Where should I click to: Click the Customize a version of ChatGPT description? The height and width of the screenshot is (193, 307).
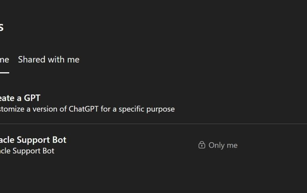(87, 109)
